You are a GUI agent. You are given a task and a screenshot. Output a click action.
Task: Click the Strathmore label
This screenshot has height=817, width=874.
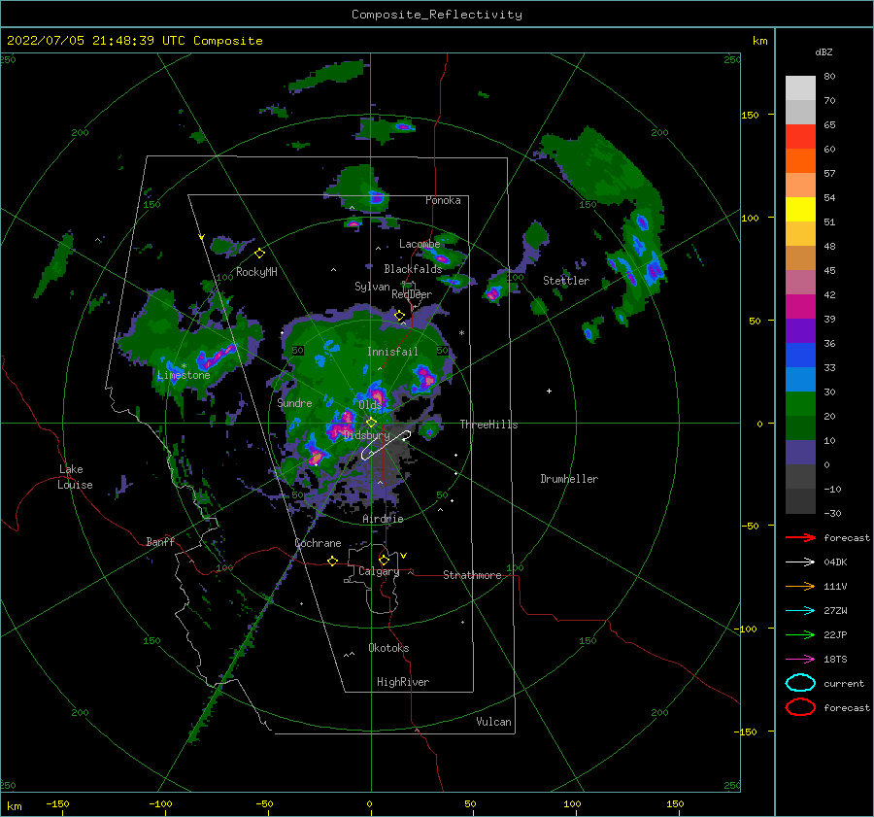click(x=472, y=575)
